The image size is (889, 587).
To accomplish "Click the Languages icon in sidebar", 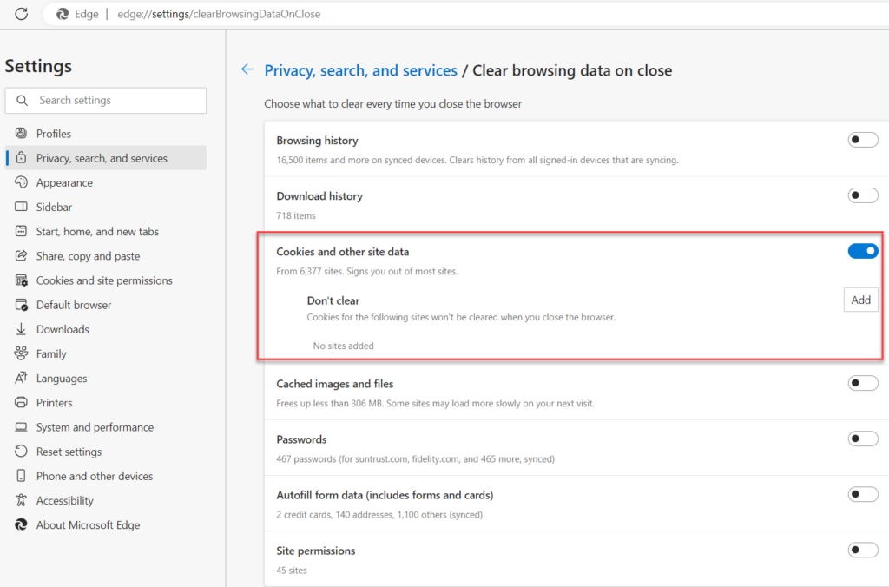I will coord(21,378).
